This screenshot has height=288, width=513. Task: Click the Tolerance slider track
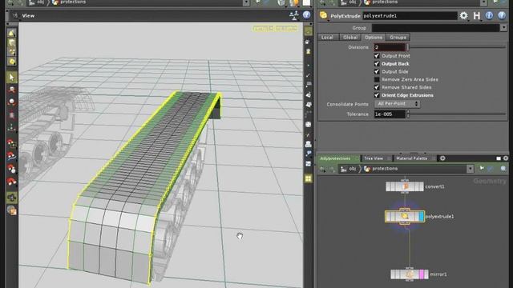458,114
